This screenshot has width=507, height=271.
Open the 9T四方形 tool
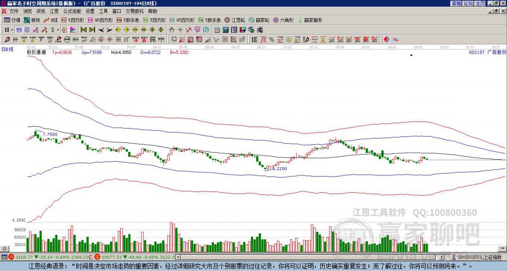tap(182, 20)
